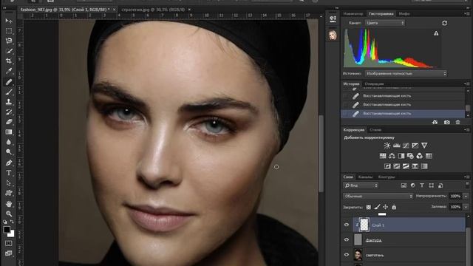Add a Hue/Saturation adjustment

(383, 156)
